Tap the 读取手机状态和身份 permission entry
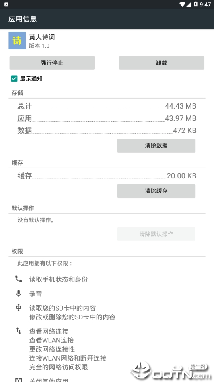 [58, 279]
